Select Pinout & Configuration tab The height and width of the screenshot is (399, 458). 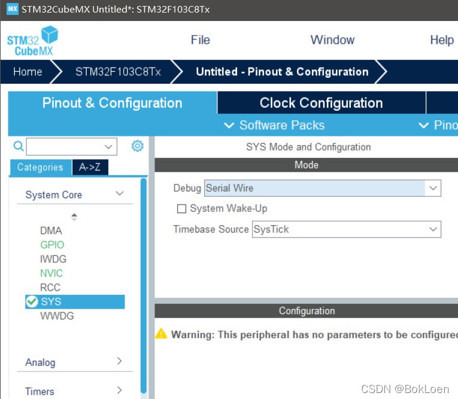coord(113,103)
